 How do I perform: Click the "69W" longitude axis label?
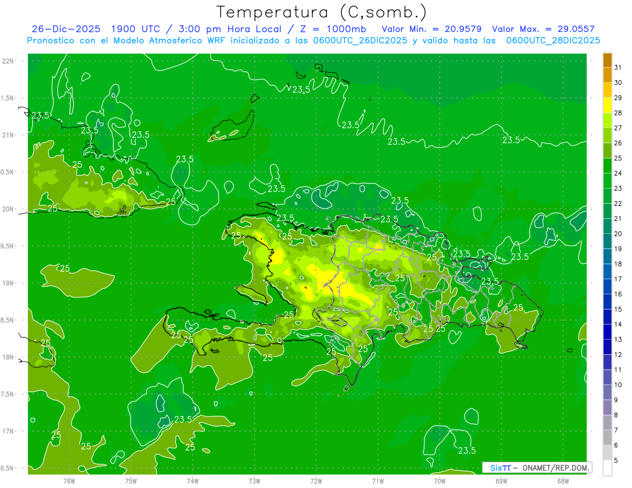[x=501, y=481]
